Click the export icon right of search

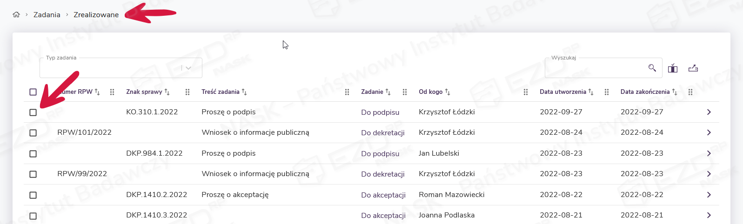point(693,68)
